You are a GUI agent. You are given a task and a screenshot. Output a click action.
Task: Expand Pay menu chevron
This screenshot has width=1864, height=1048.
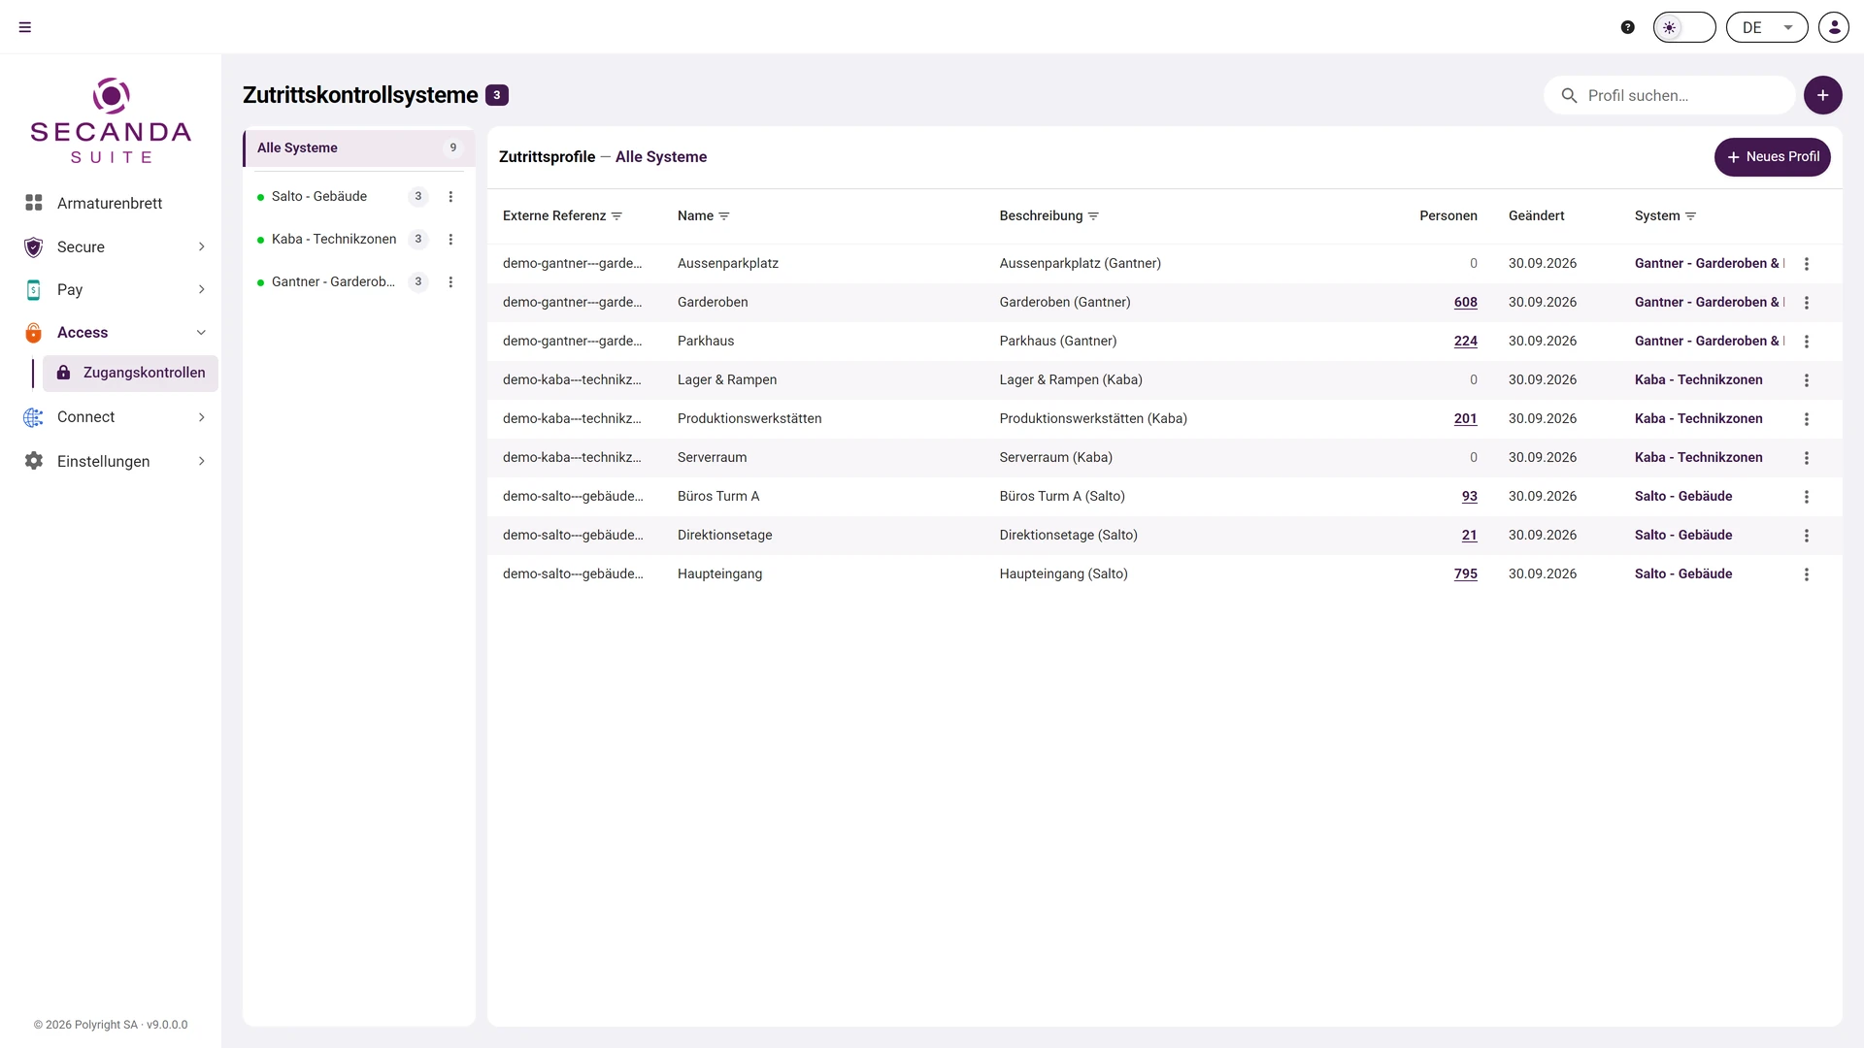pyautogui.click(x=202, y=289)
